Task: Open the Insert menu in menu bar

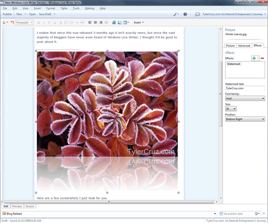Action: 37,9
